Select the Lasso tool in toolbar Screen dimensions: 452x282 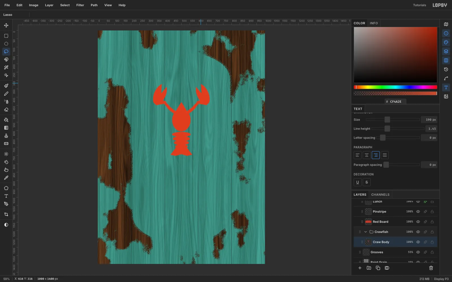(6, 52)
